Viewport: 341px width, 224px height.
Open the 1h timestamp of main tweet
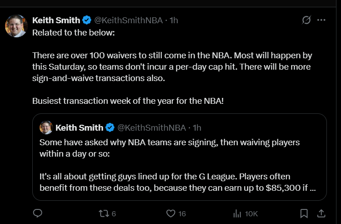pos(174,20)
